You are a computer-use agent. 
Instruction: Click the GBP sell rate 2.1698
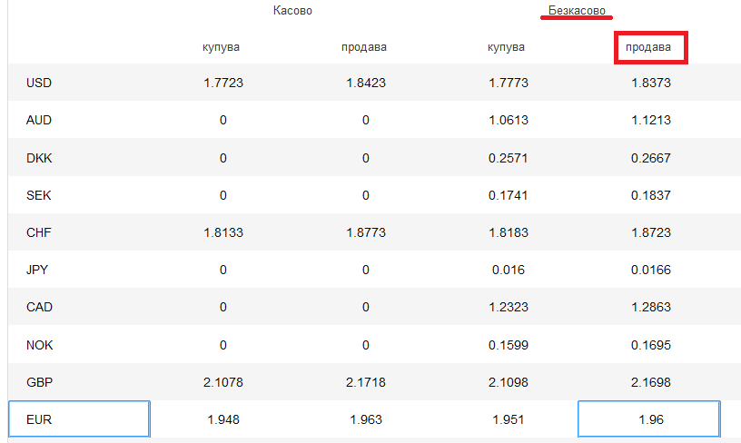point(650,382)
